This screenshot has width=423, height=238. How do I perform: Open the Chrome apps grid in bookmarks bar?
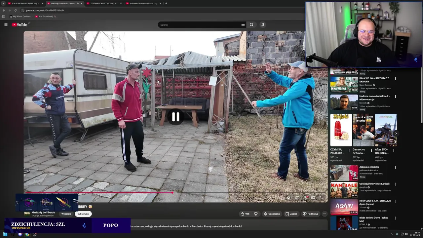pos(3,16)
